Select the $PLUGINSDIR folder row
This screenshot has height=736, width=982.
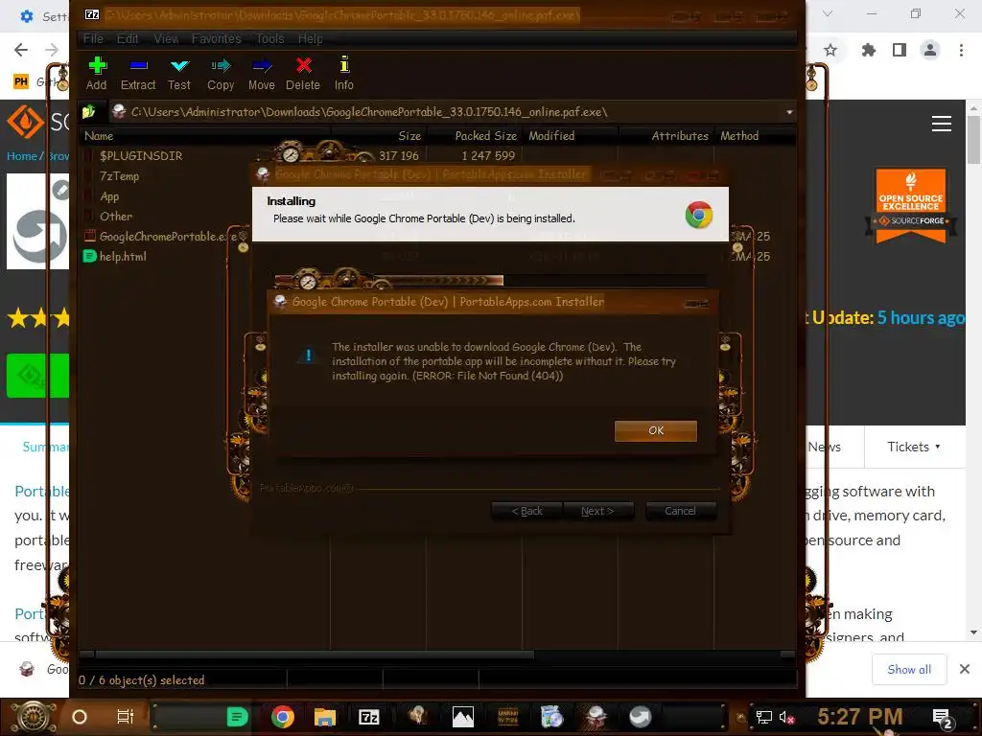click(x=141, y=156)
